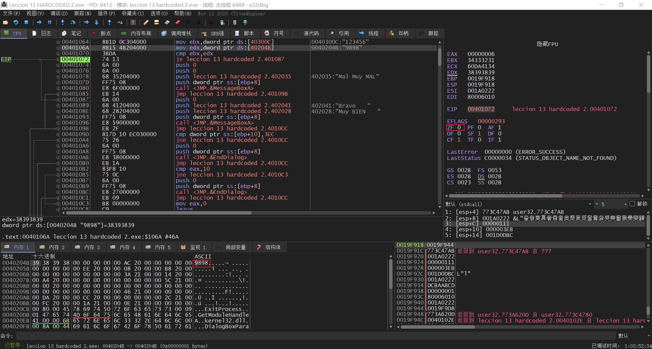Click the disassembly horizontal scrollbar
The height and width of the screenshot is (349, 652).
[x=159, y=213]
